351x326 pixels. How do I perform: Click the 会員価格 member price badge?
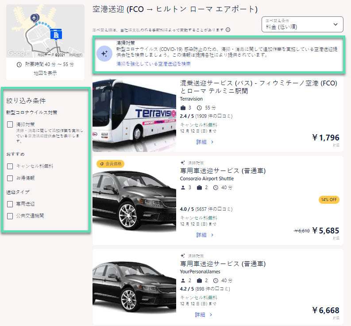(x=110, y=164)
